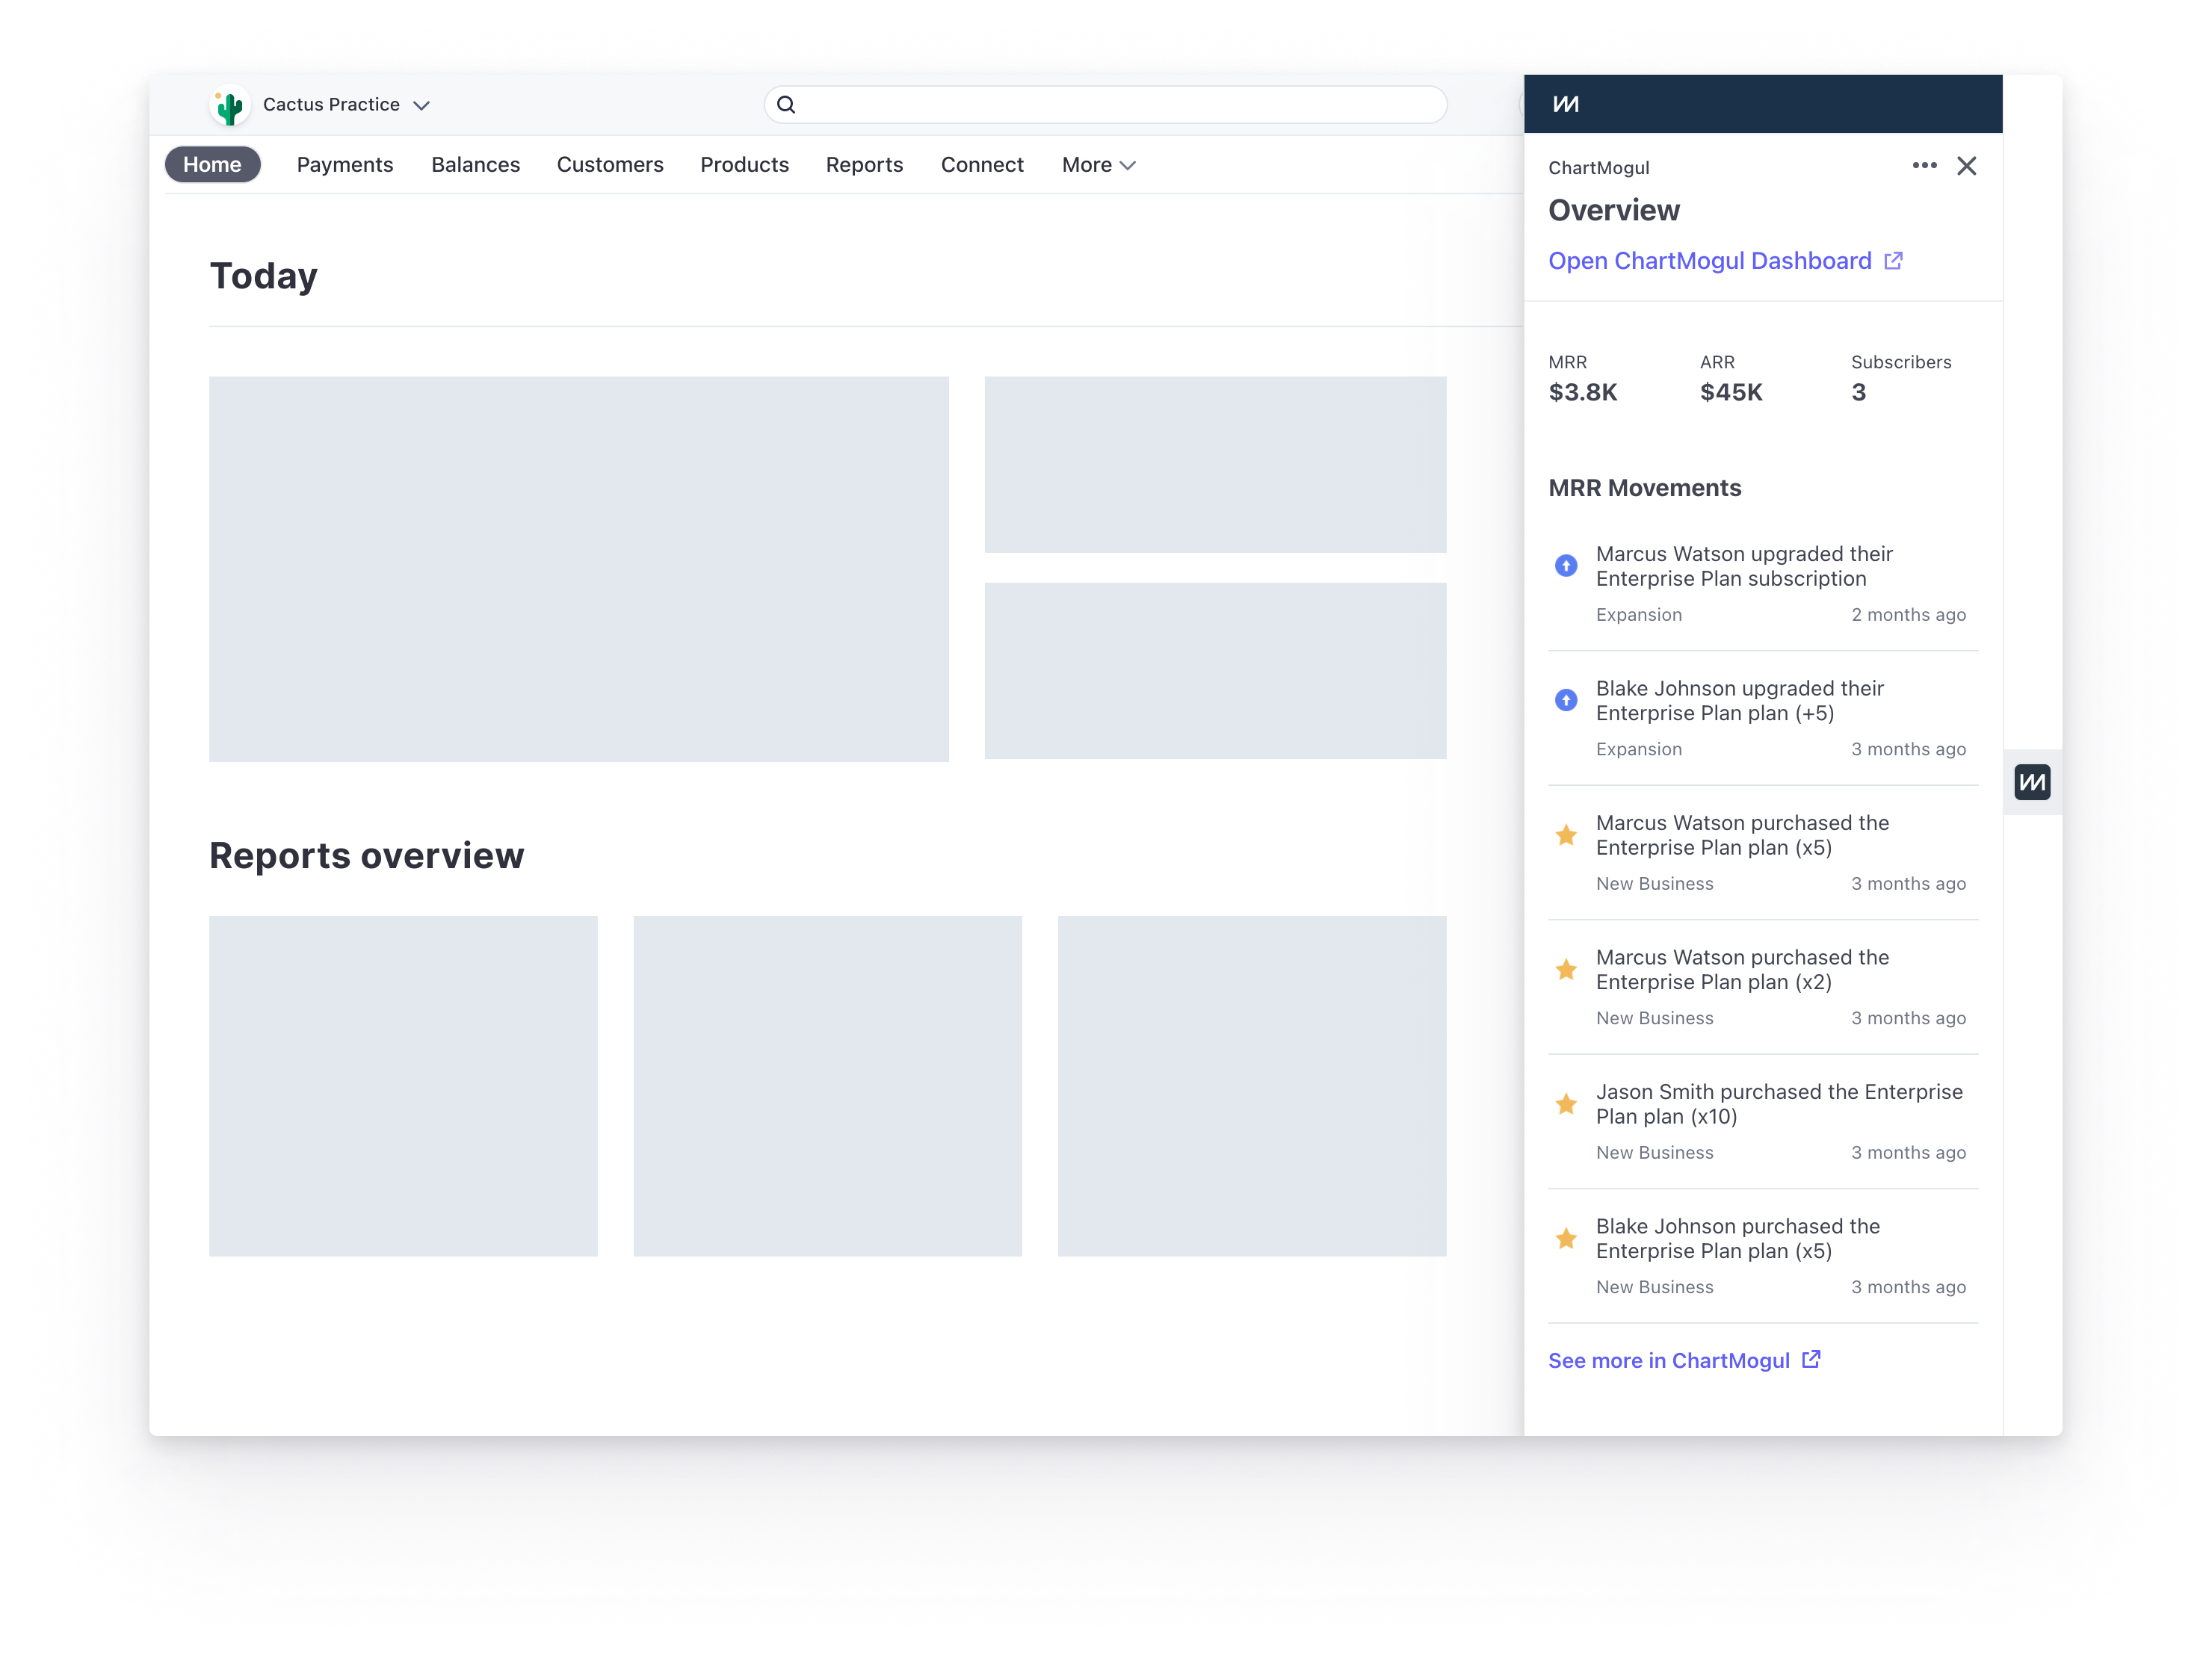Viewport: 2212px width, 1660px height.
Task: Click the star icon for Jason Smith's purchase
Action: point(1566,1103)
